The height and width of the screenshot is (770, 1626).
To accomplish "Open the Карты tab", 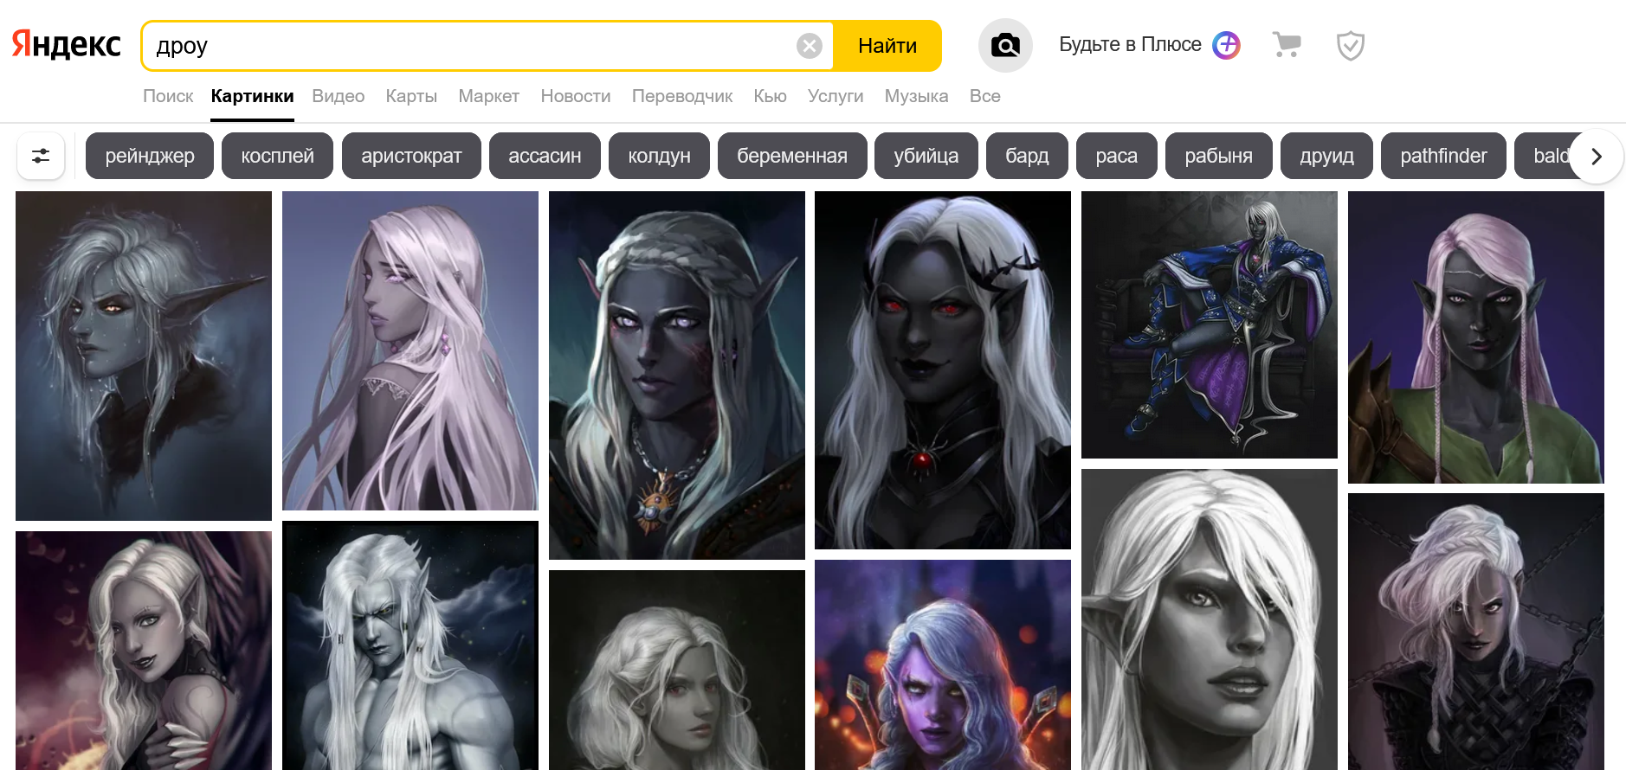I will (x=411, y=96).
